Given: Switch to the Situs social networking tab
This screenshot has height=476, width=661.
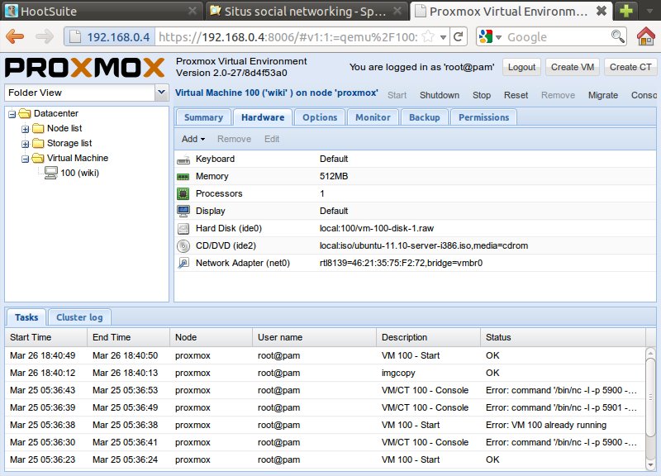Looking at the screenshot, I should pyautogui.click(x=305, y=11).
